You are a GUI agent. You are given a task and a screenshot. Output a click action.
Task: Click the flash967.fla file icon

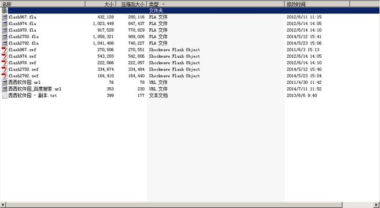click(5, 17)
